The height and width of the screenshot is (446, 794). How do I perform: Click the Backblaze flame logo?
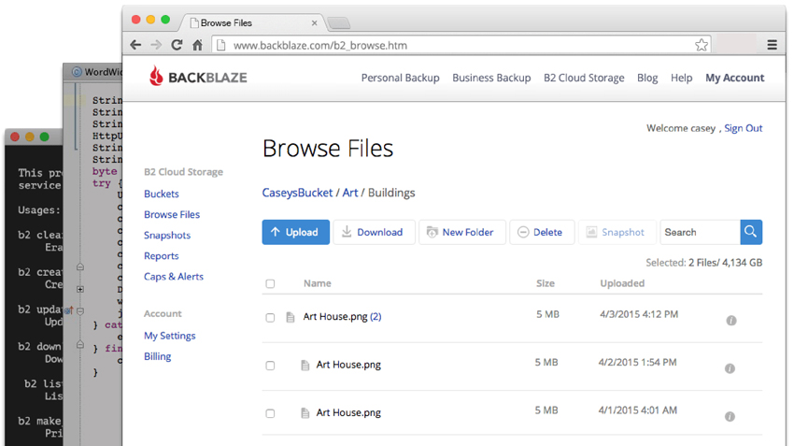click(x=156, y=76)
